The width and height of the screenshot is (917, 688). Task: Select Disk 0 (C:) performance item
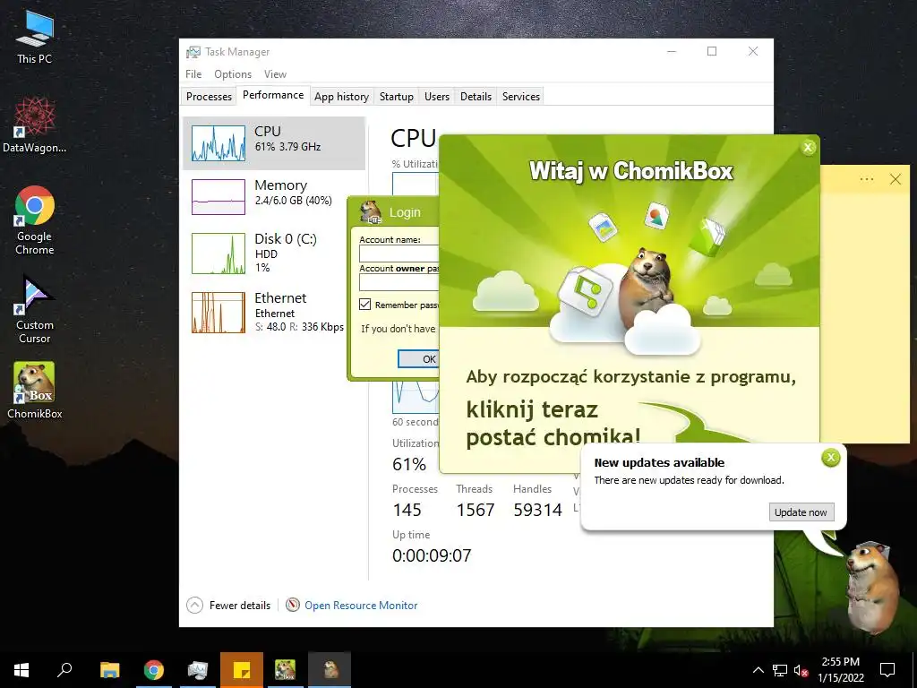(x=274, y=254)
